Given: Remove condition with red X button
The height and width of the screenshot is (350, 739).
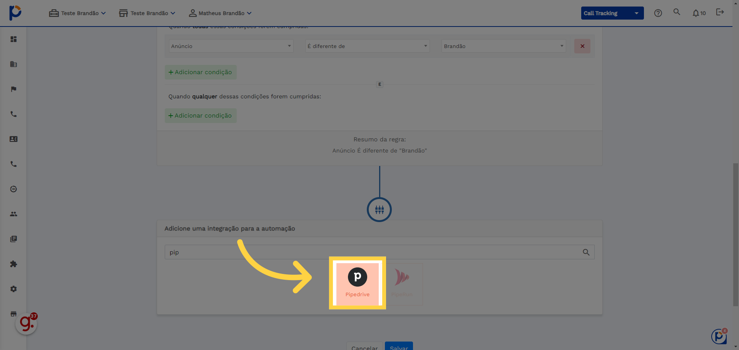Looking at the screenshot, I should 582,46.
